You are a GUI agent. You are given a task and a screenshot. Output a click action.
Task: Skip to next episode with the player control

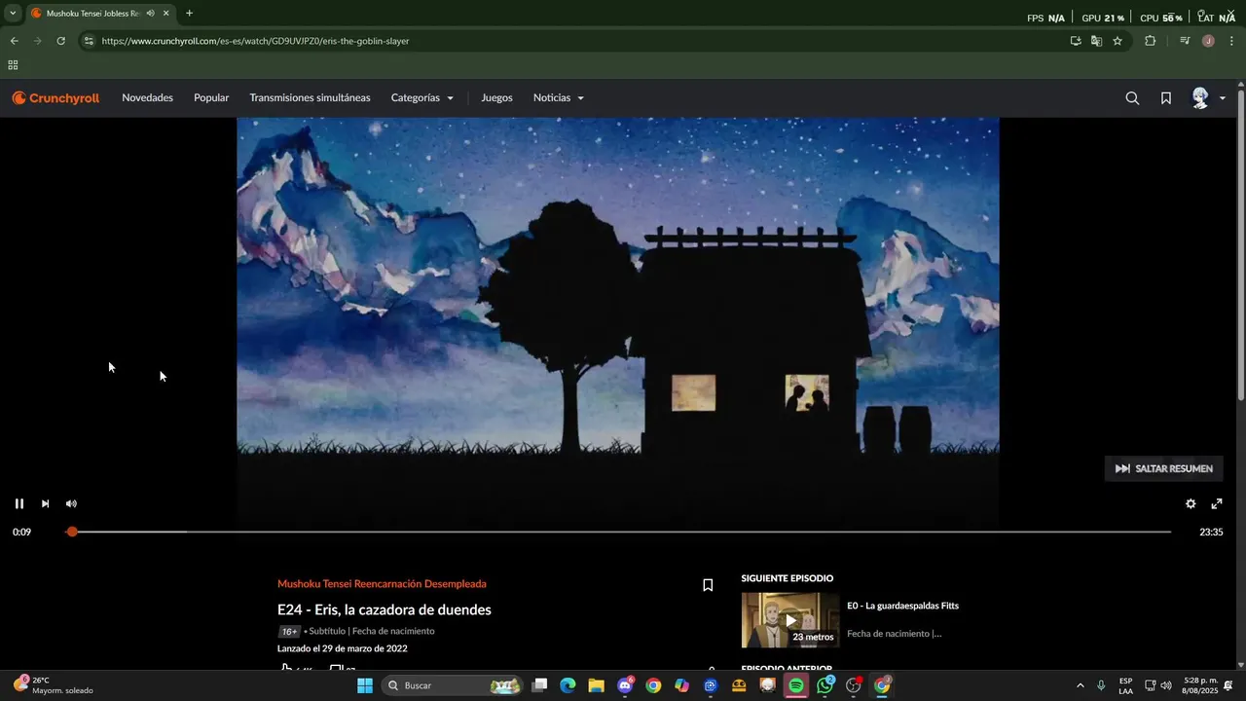tap(45, 503)
